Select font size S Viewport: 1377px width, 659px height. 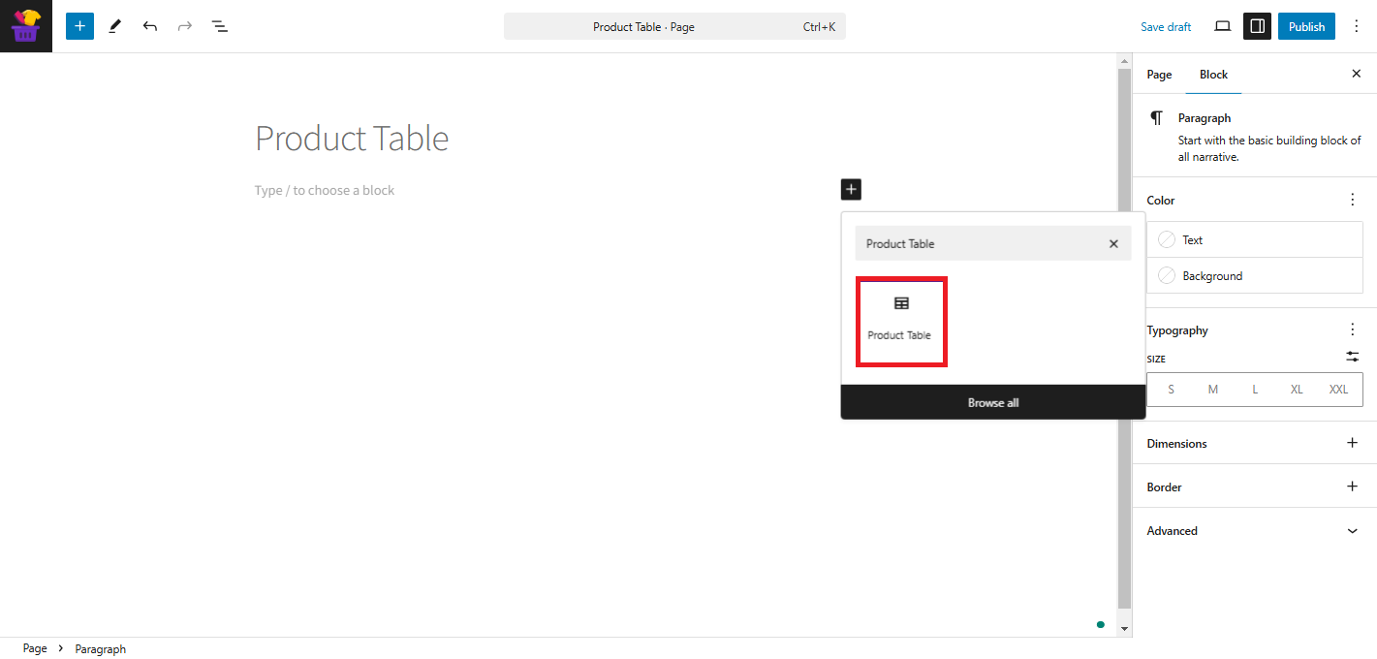(1171, 390)
